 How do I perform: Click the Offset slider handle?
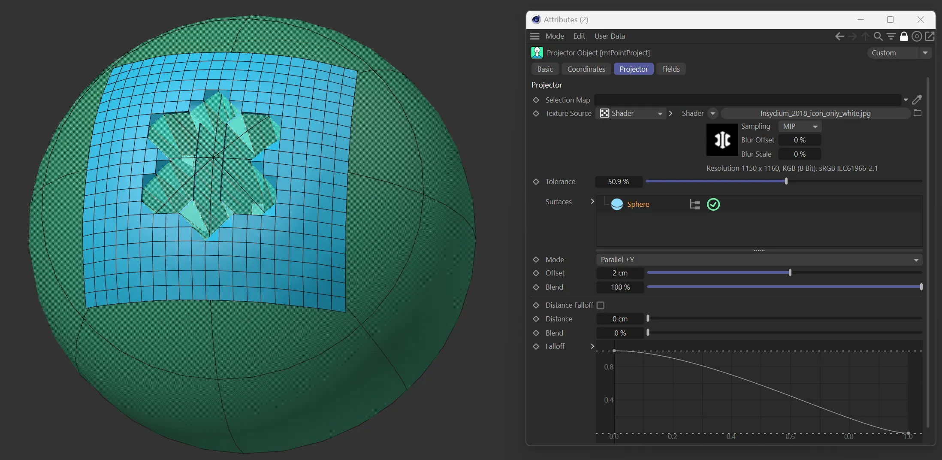(790, 273)
